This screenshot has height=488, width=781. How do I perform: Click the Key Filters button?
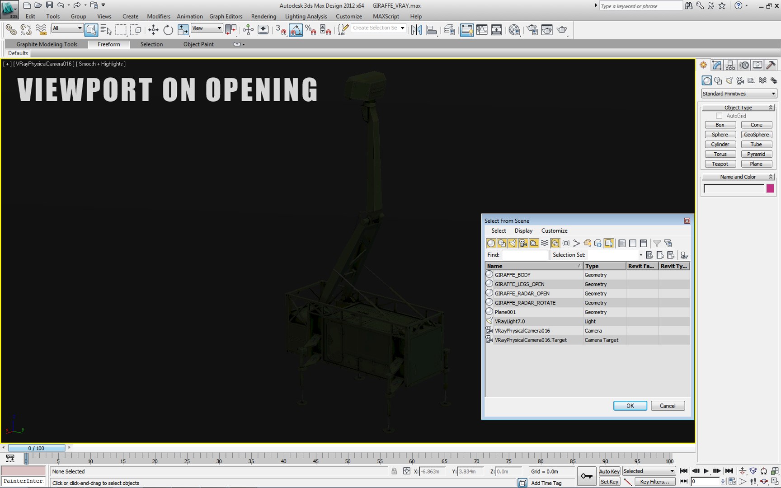(654, 482)
